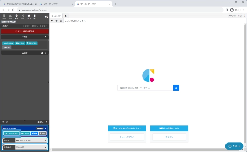Add a new tab in embedded browser
Viewport: 247px width, 152px height.
(66, 16)
